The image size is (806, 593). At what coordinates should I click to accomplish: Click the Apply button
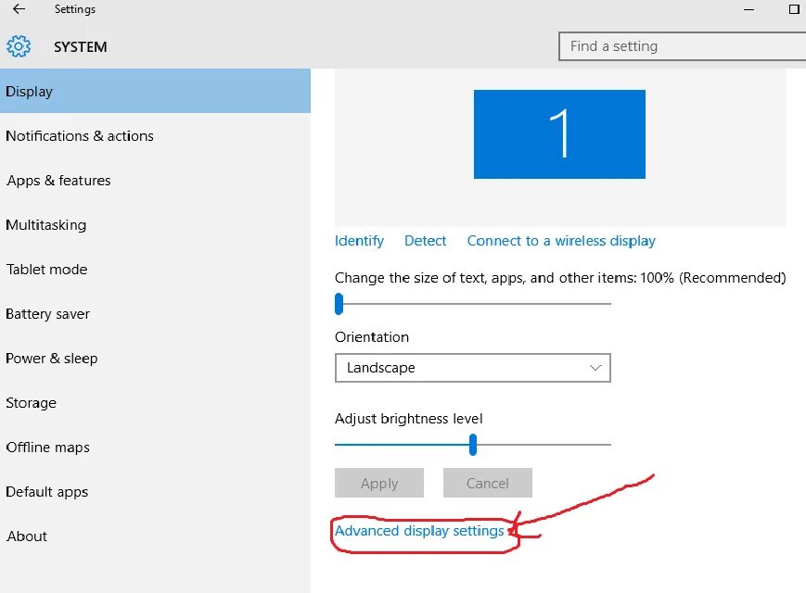[379, 483]
